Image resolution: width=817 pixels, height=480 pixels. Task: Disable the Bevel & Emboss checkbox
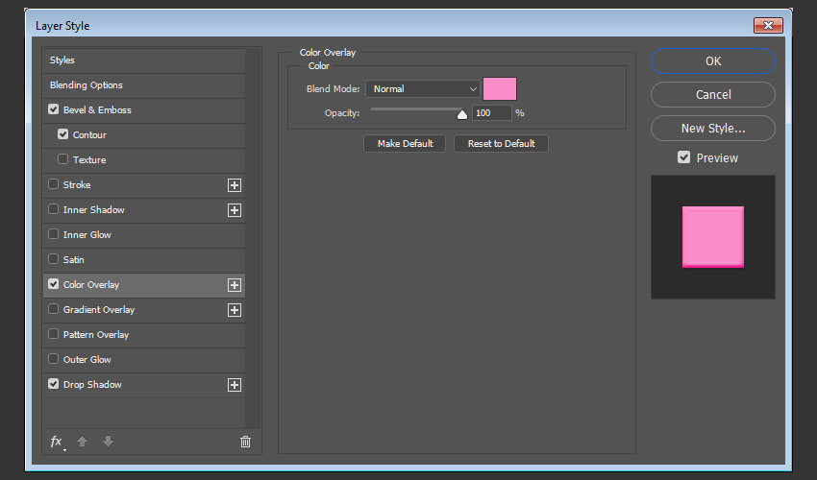point(54,110)
